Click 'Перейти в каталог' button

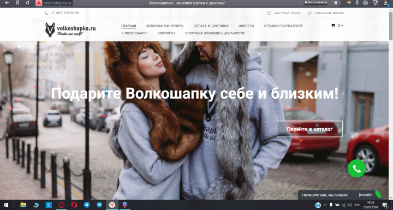(309, 129)
